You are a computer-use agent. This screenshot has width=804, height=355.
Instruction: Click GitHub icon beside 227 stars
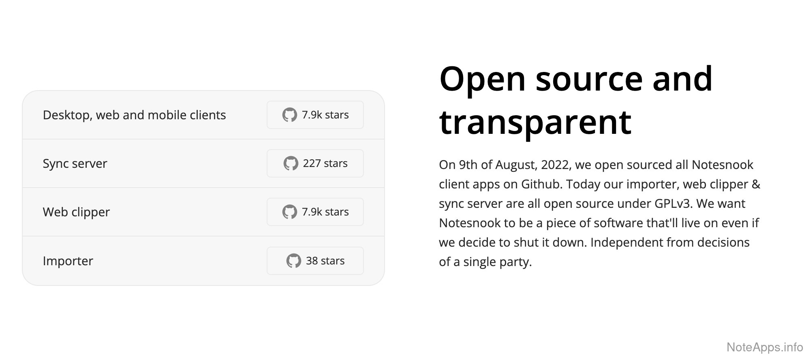point(291,163)
